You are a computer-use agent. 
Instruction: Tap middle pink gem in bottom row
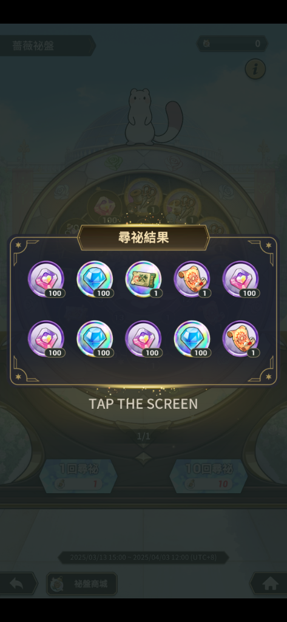click(x=143, y=339)
